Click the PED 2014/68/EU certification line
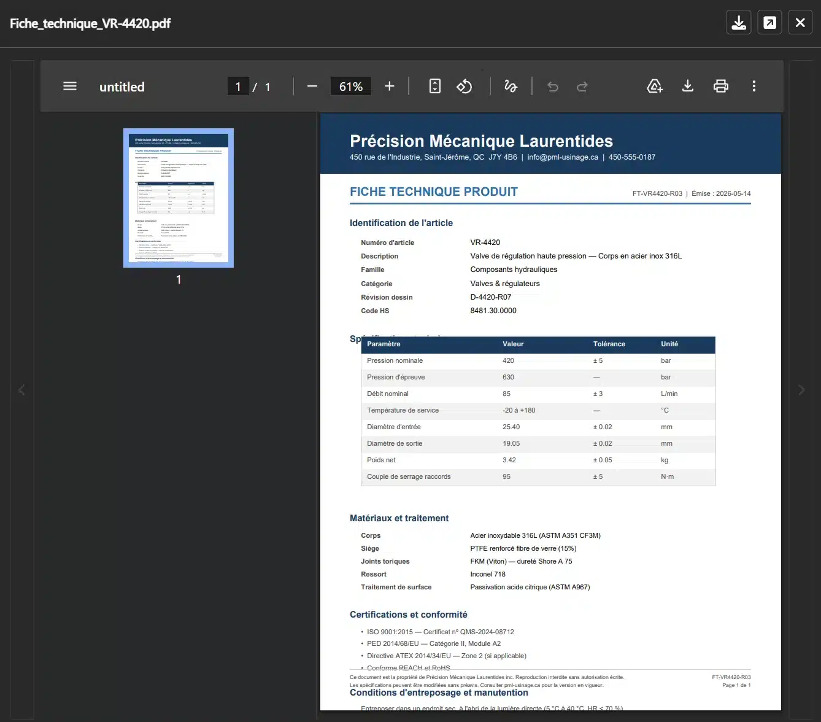Screen dimensions: 821x722 tap(434, 643)
